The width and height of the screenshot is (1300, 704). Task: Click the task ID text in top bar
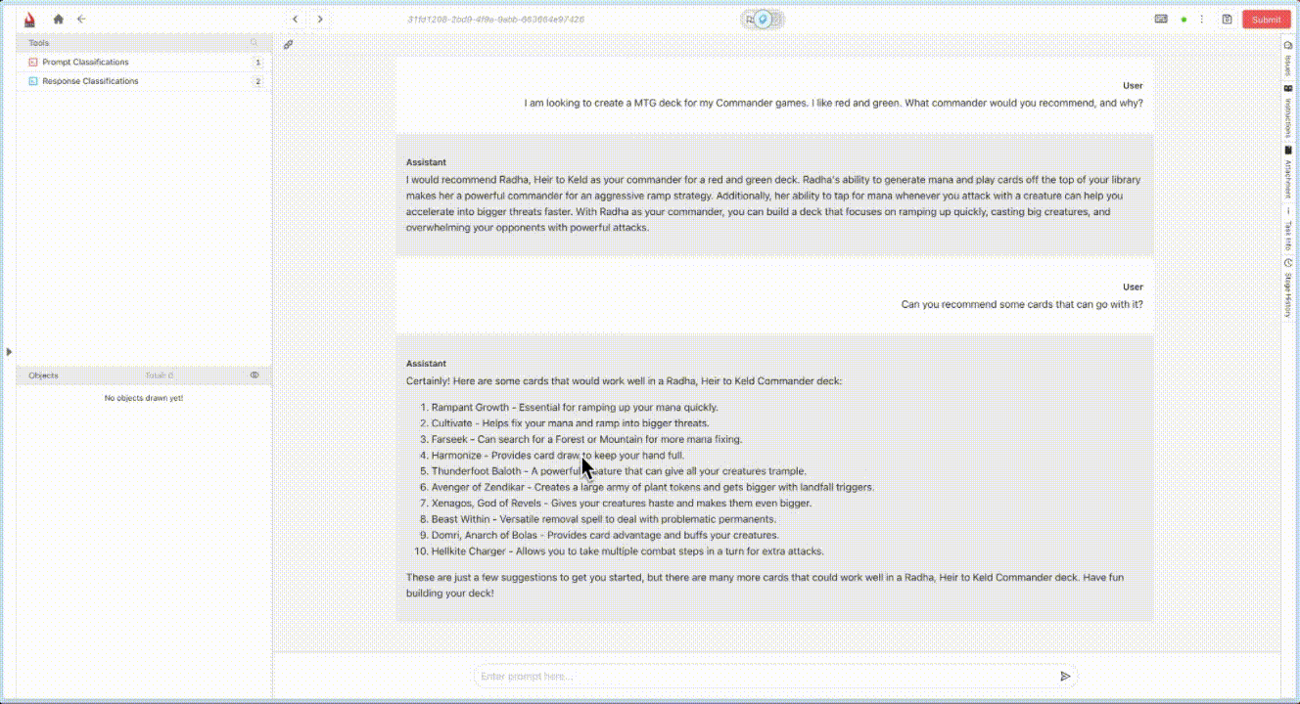(x=496, y=20)
